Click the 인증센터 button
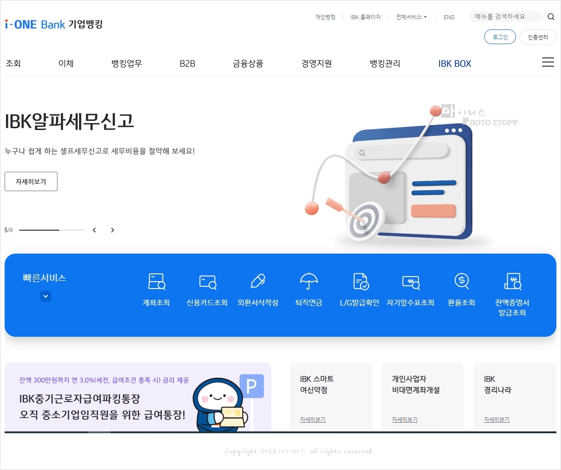The height and width of the screenshot is (470, 561). tap(538, 37)
